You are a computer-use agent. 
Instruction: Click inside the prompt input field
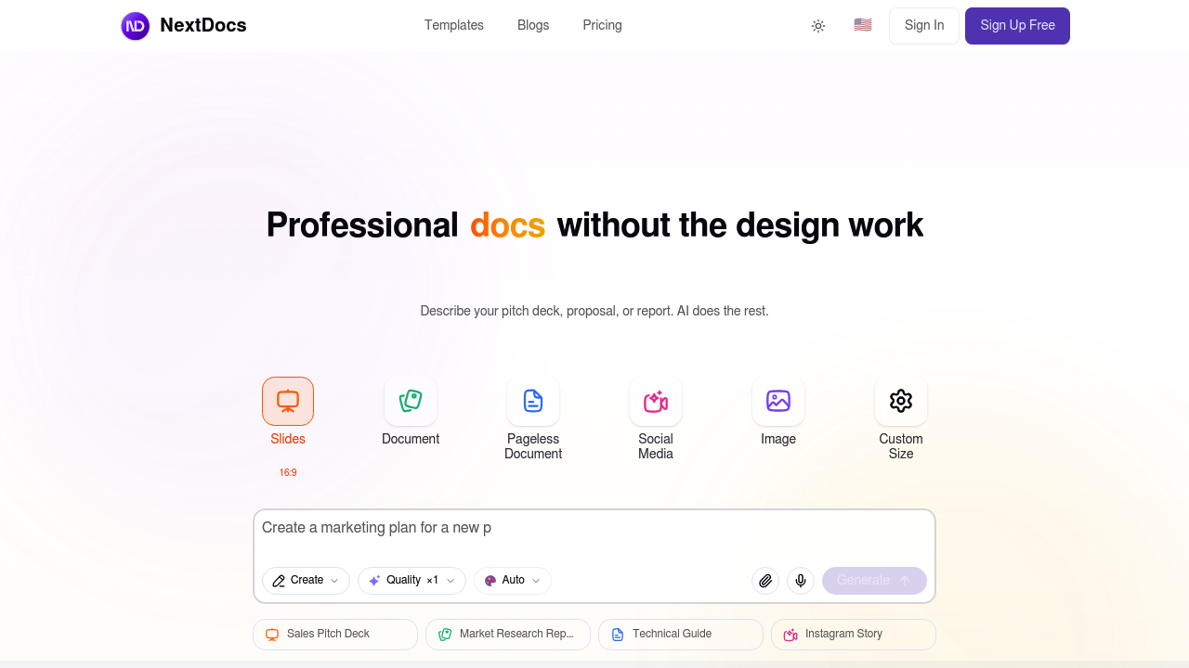pyautogui.click(x=594, y=527)
